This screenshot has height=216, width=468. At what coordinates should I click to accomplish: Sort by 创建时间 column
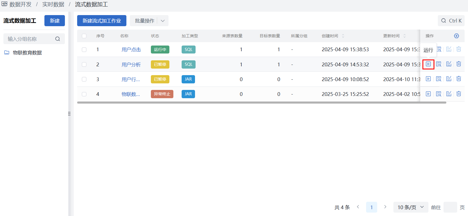[343, 36]
